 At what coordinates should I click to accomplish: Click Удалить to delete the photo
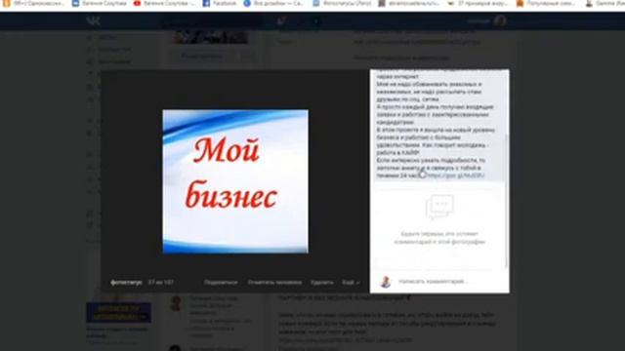point(322,282)
